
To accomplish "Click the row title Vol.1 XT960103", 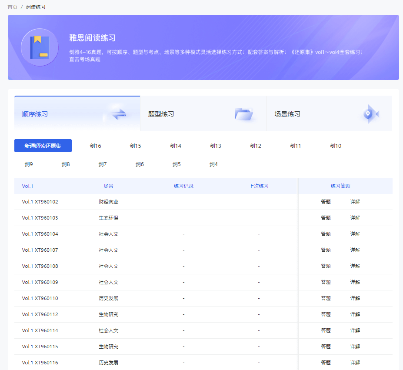I will (40, 218).
